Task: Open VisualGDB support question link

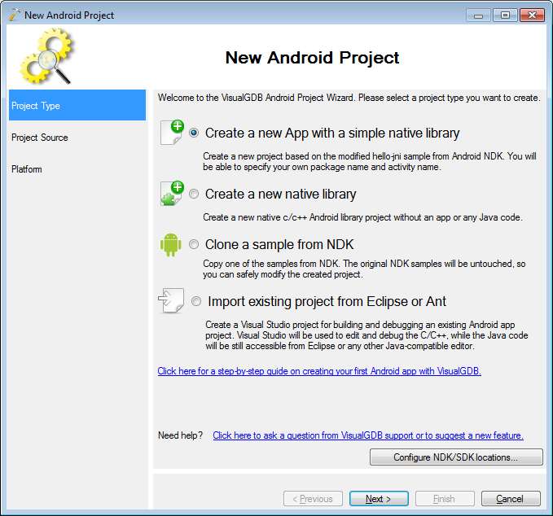Action: coord(368,435)
